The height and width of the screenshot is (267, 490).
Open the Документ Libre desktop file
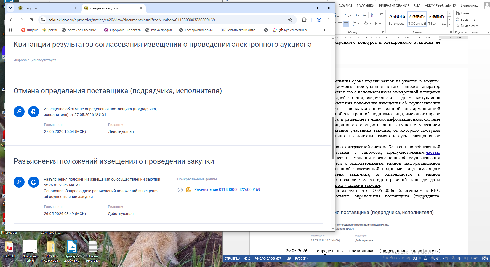click(30, 251)
